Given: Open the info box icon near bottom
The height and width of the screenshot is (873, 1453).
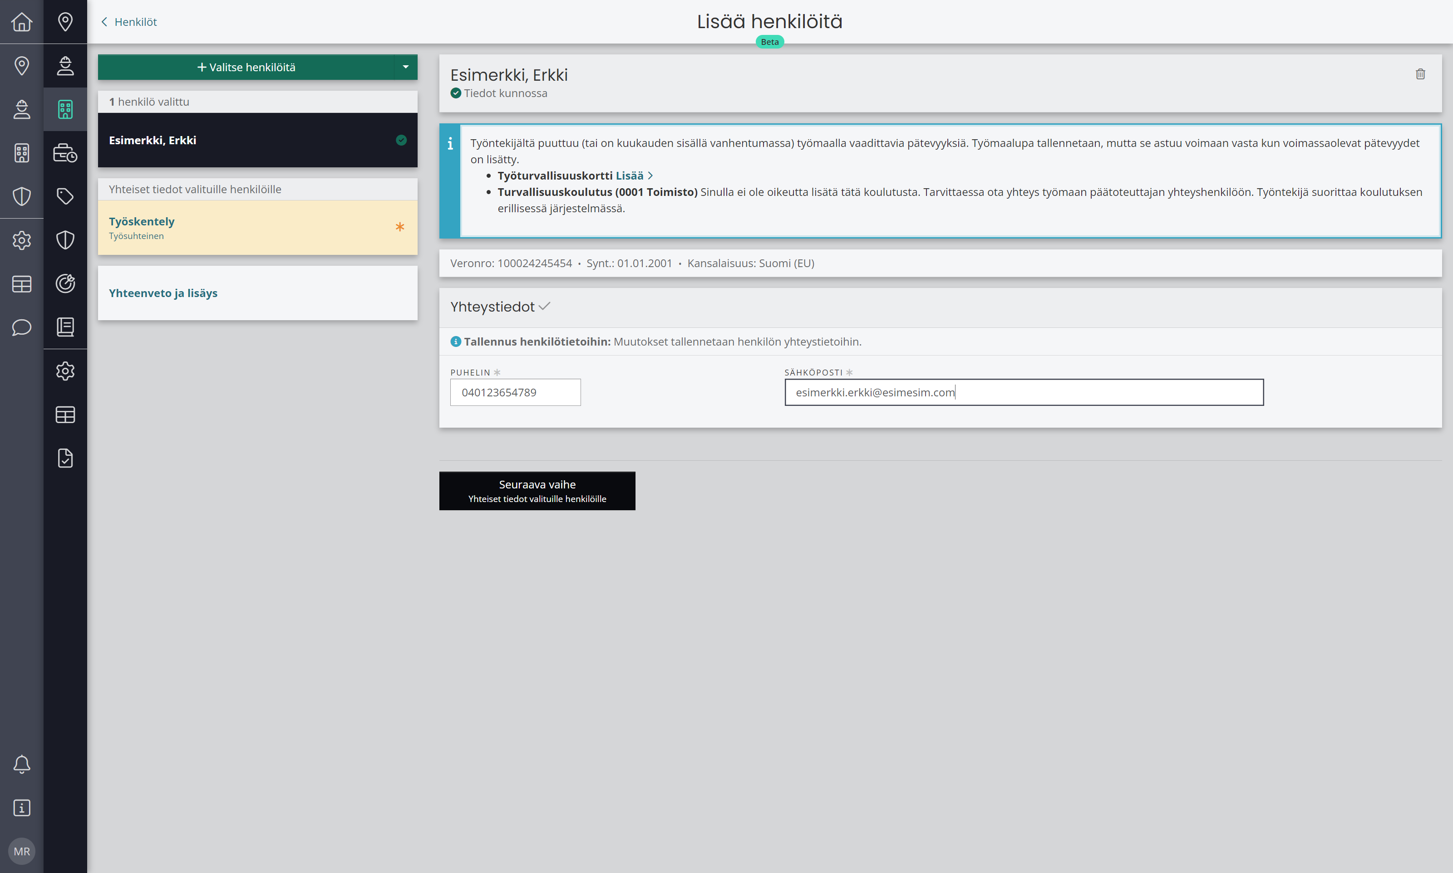Looking at the screenshot, I should pyautogui.click(x=22, y=808).
